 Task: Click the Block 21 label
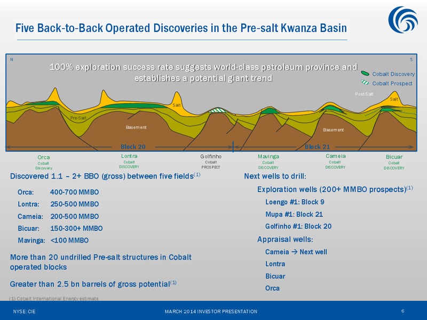tap(317, 147)
